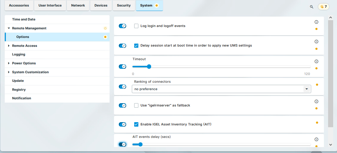Enable the Log login and logoff events checkbox
This screenshot has width=337, height=153.
[x=136, y=26]
